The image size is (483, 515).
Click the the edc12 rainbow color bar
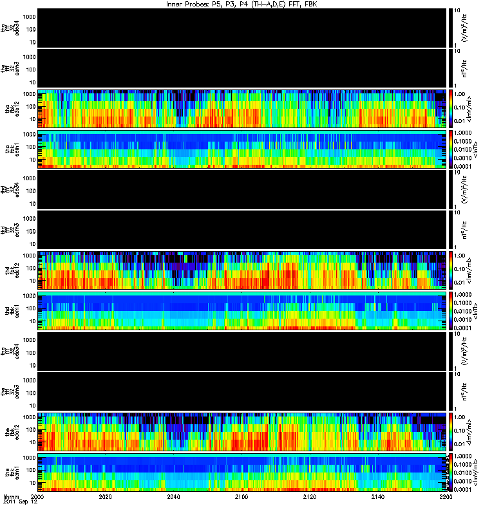click(451, 432)
